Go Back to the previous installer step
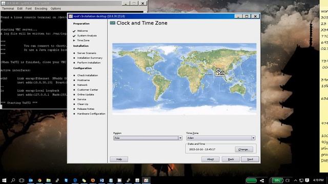The height and width of the screenshot is (184, 328). pos(231,159)
